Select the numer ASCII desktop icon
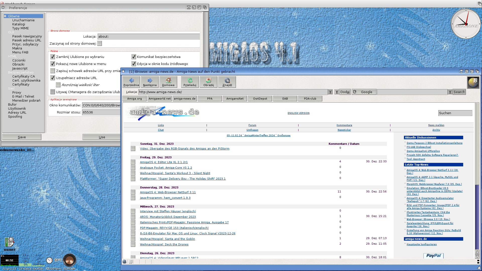Image resolution: width=482 pixels, height=271 pixels. [x=10, y=244]
